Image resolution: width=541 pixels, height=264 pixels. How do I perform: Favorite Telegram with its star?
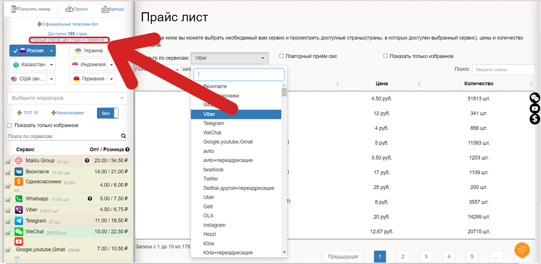pyautogui.click(x=8, y=221)
